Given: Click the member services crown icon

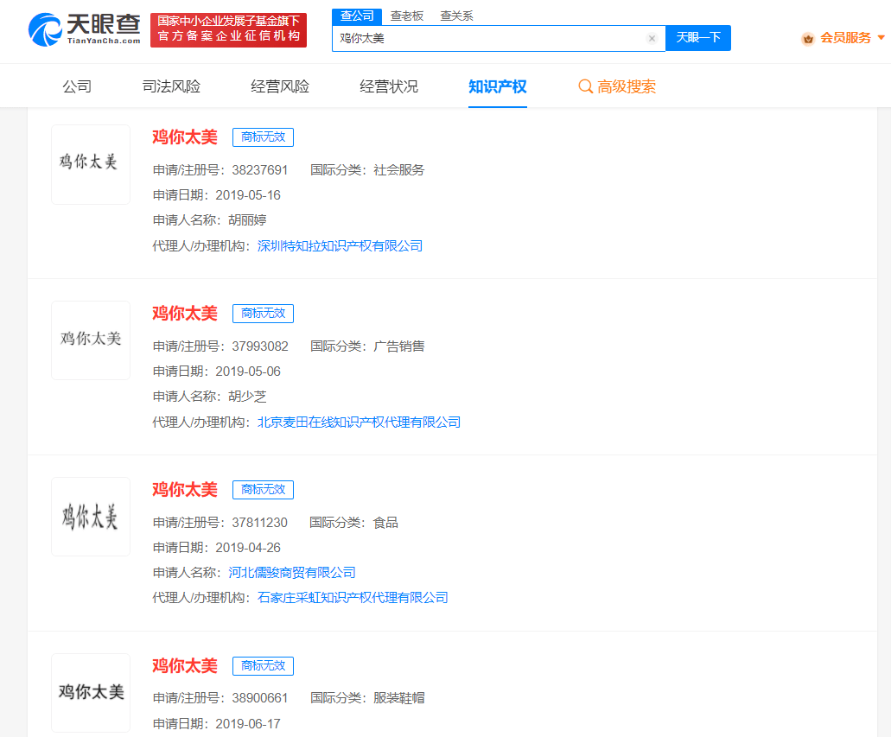Looking at the screenshot, I should 808,38.
